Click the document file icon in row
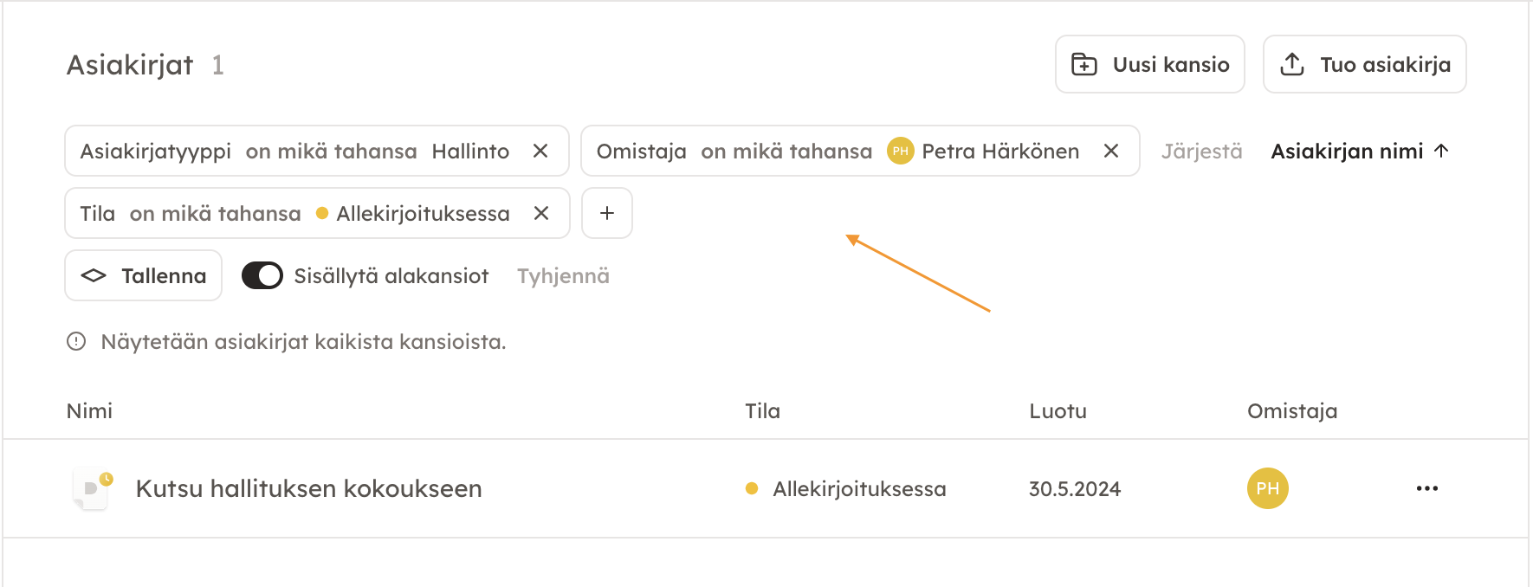This screenshot has width=1533, height=587. click(93, 489)
